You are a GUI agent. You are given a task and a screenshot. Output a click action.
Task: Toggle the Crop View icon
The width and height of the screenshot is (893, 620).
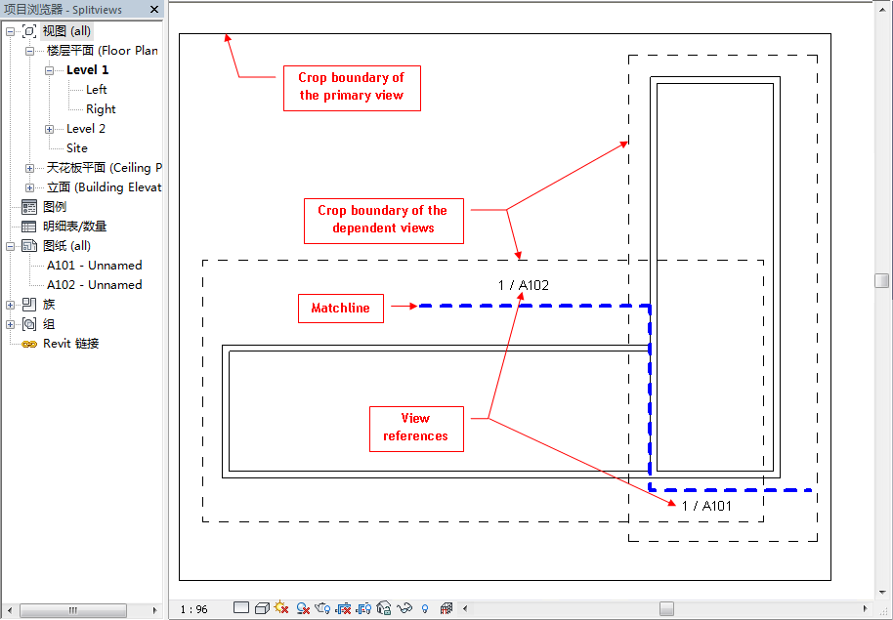point(343,608)
